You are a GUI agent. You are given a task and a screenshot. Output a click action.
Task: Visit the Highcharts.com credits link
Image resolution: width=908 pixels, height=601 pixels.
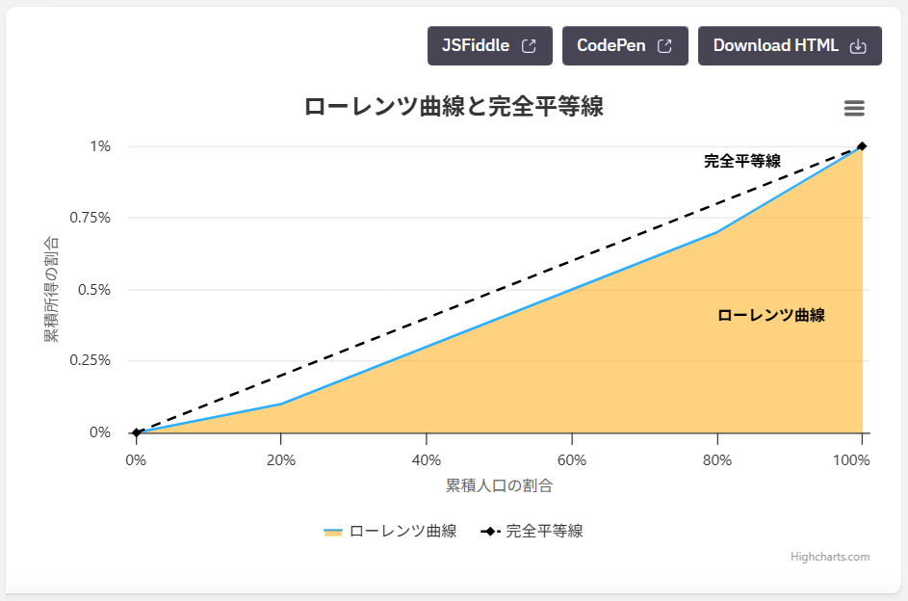pyautogui.click(x=829, y=557)
